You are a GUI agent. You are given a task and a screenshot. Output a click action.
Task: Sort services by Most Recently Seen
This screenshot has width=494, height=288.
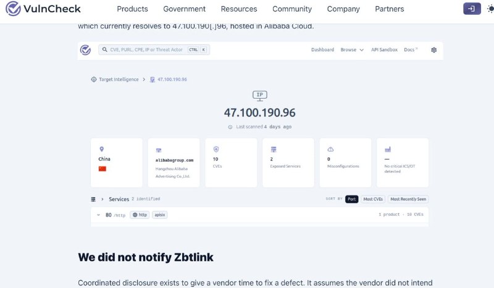tap(408, 199)
